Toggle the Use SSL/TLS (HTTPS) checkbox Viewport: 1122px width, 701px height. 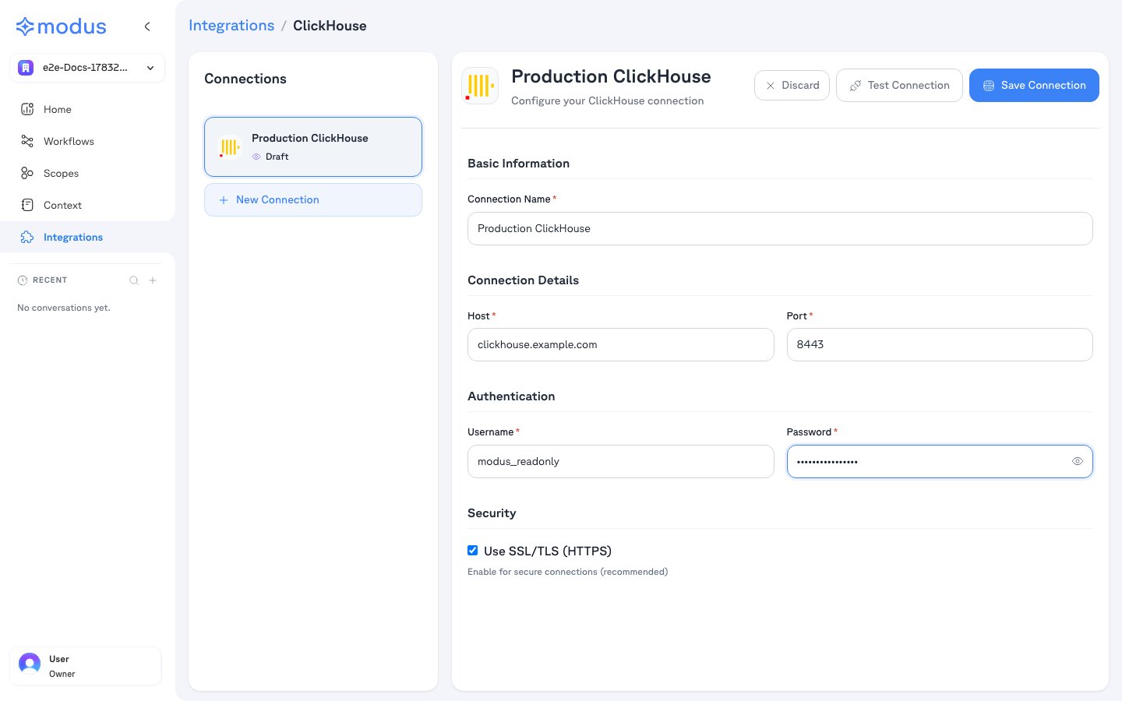(472, 551)
